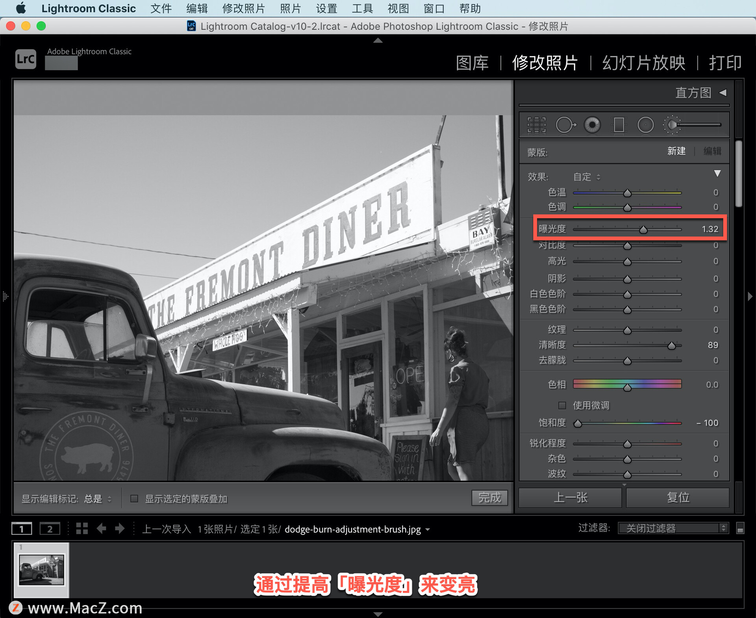Click the 完成 done button
756x618 pixels.
(x=489, y=498)
